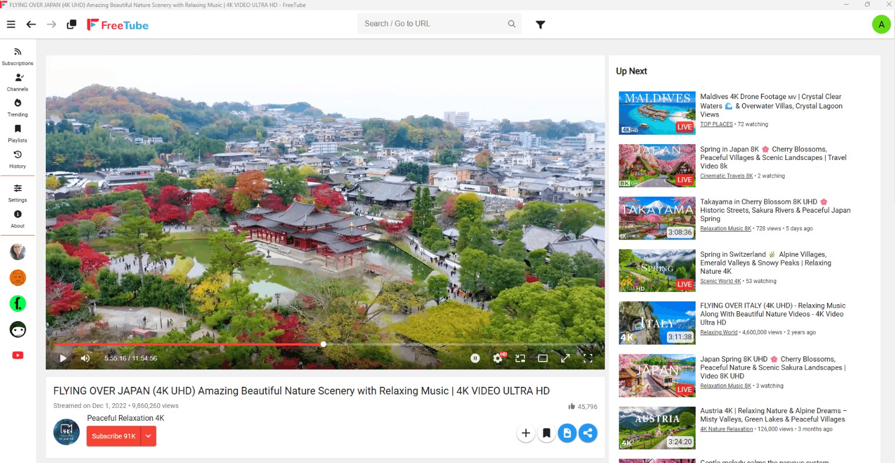Open the Spring in Switzerland live thumbnail
The image size is (895, 463).
657,270
